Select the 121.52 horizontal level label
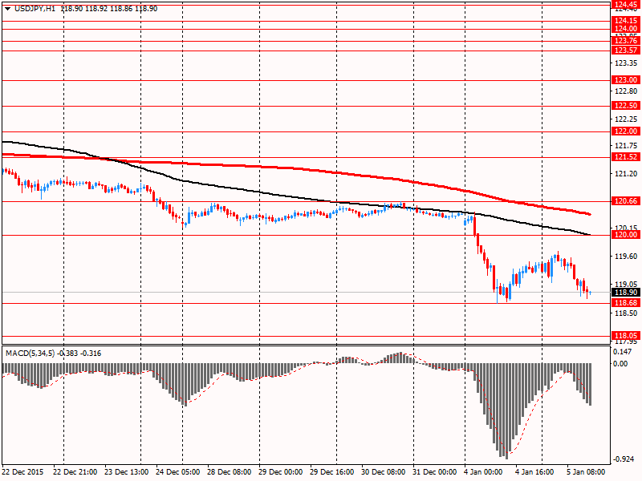642x481 pixels. point(624,158)
